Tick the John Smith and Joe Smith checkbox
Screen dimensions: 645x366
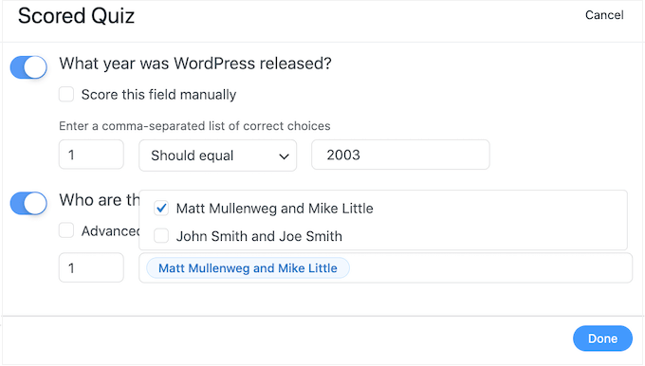point(161,236)
